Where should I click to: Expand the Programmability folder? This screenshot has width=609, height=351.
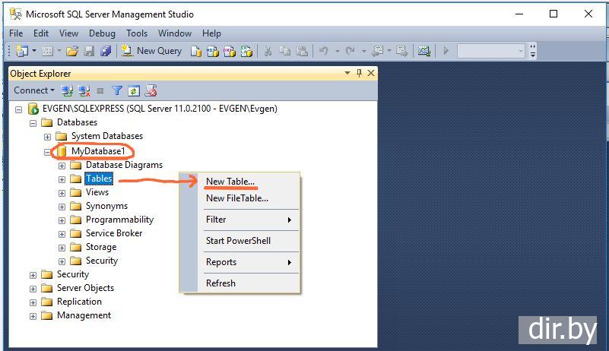point(62,220)
